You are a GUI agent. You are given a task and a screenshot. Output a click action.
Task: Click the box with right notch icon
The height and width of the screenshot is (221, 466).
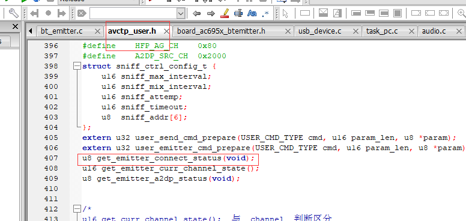point(416,13)
